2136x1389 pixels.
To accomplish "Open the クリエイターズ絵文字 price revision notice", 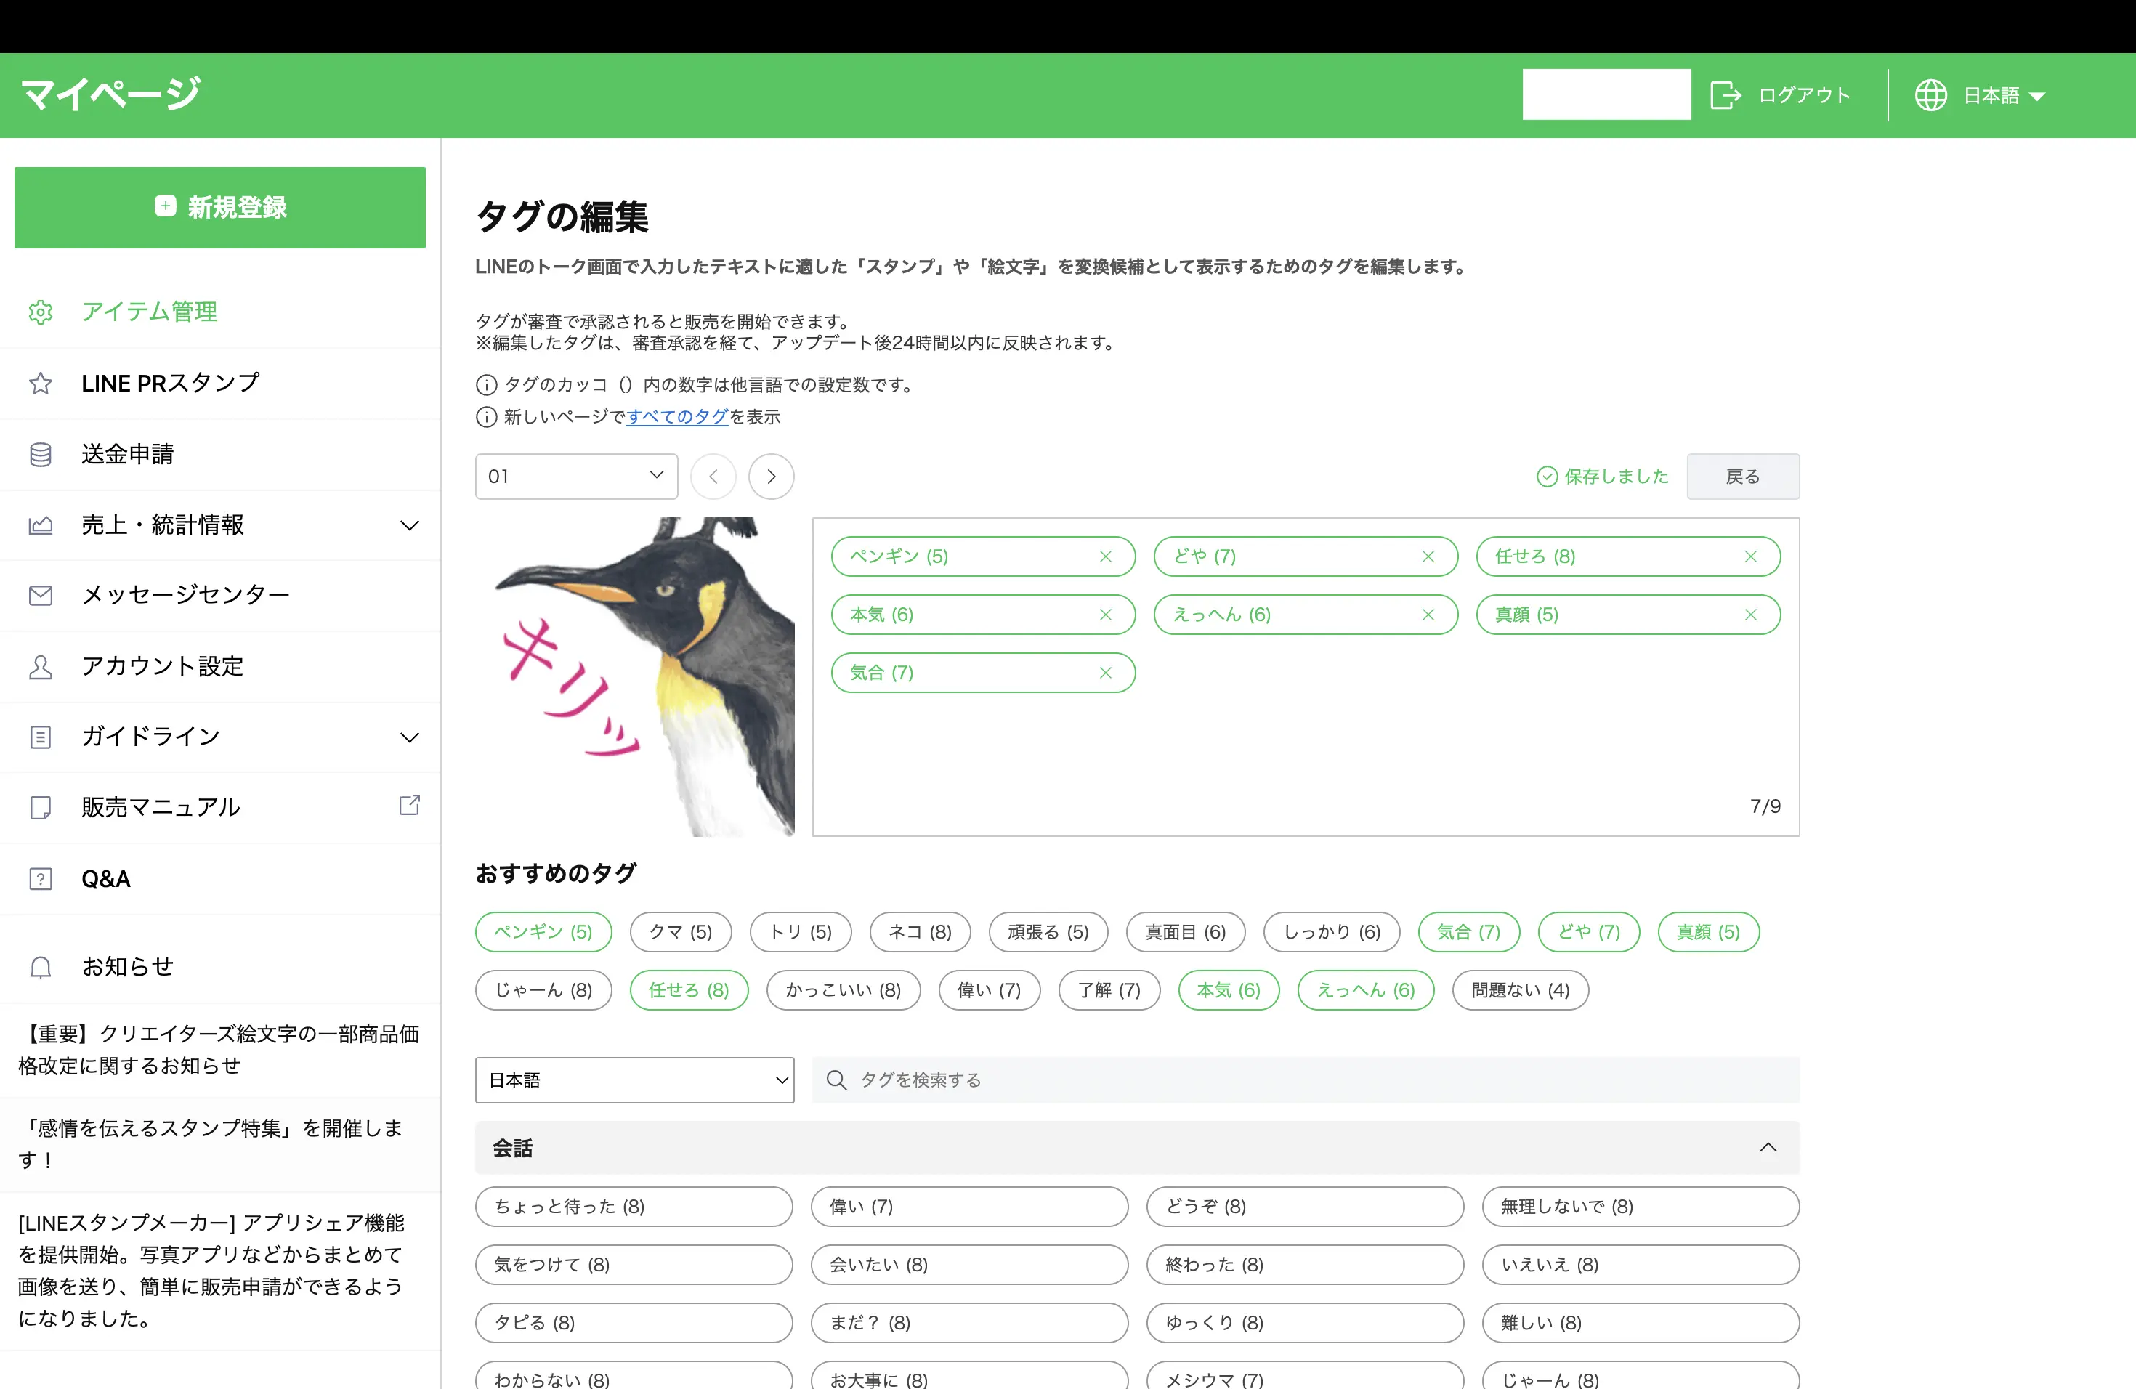I will click(220, 1050).
